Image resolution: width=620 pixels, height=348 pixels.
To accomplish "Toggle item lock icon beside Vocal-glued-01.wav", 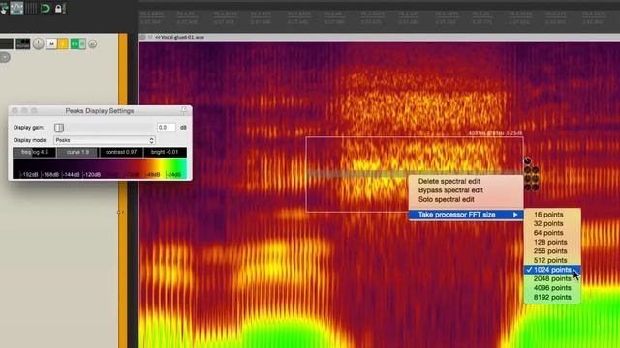I will coord(142,37).
